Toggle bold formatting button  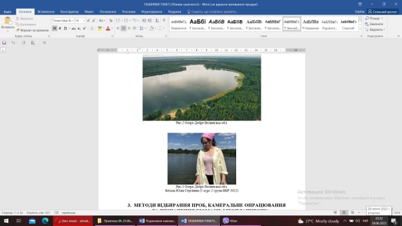(55, 28)
